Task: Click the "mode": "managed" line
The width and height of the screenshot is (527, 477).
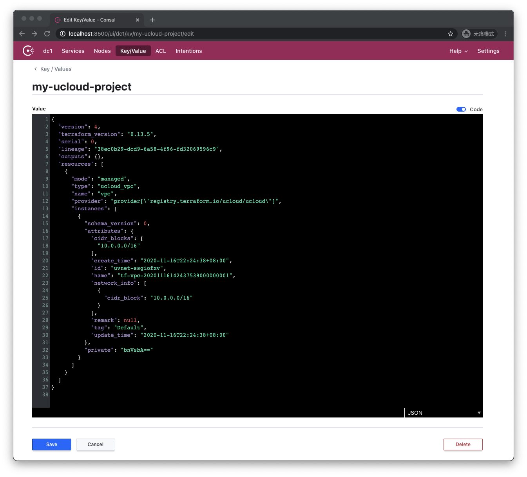Action: tap(101, 179)
